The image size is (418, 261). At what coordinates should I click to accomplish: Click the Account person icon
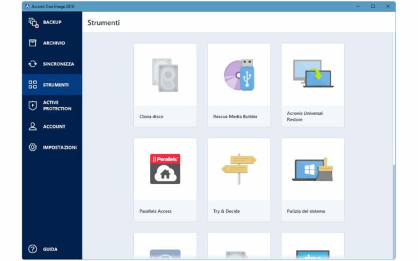tap(33, 127)
